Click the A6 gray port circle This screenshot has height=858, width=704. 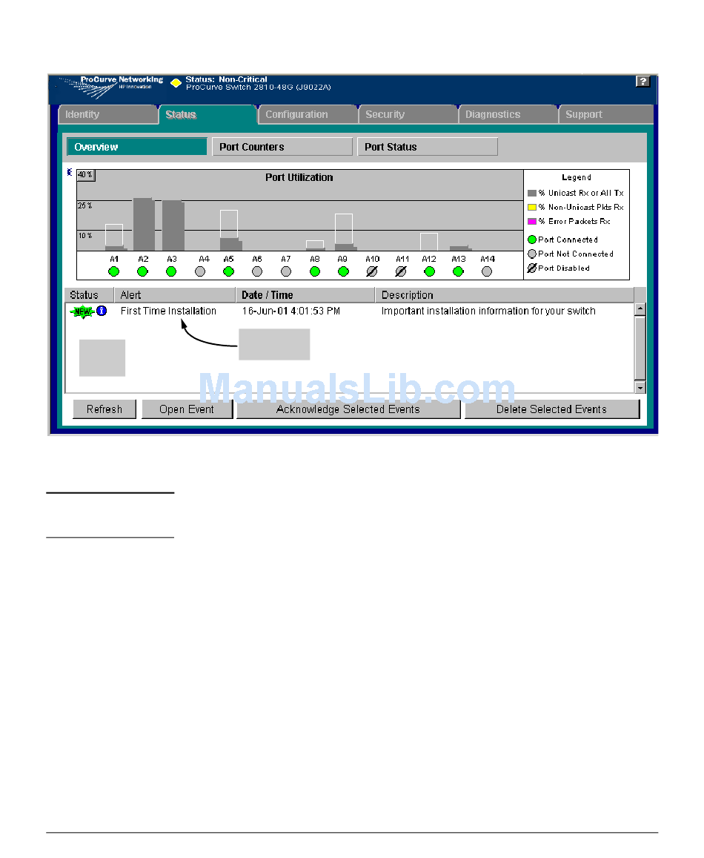pyautogui.click(x=257, y=271)
